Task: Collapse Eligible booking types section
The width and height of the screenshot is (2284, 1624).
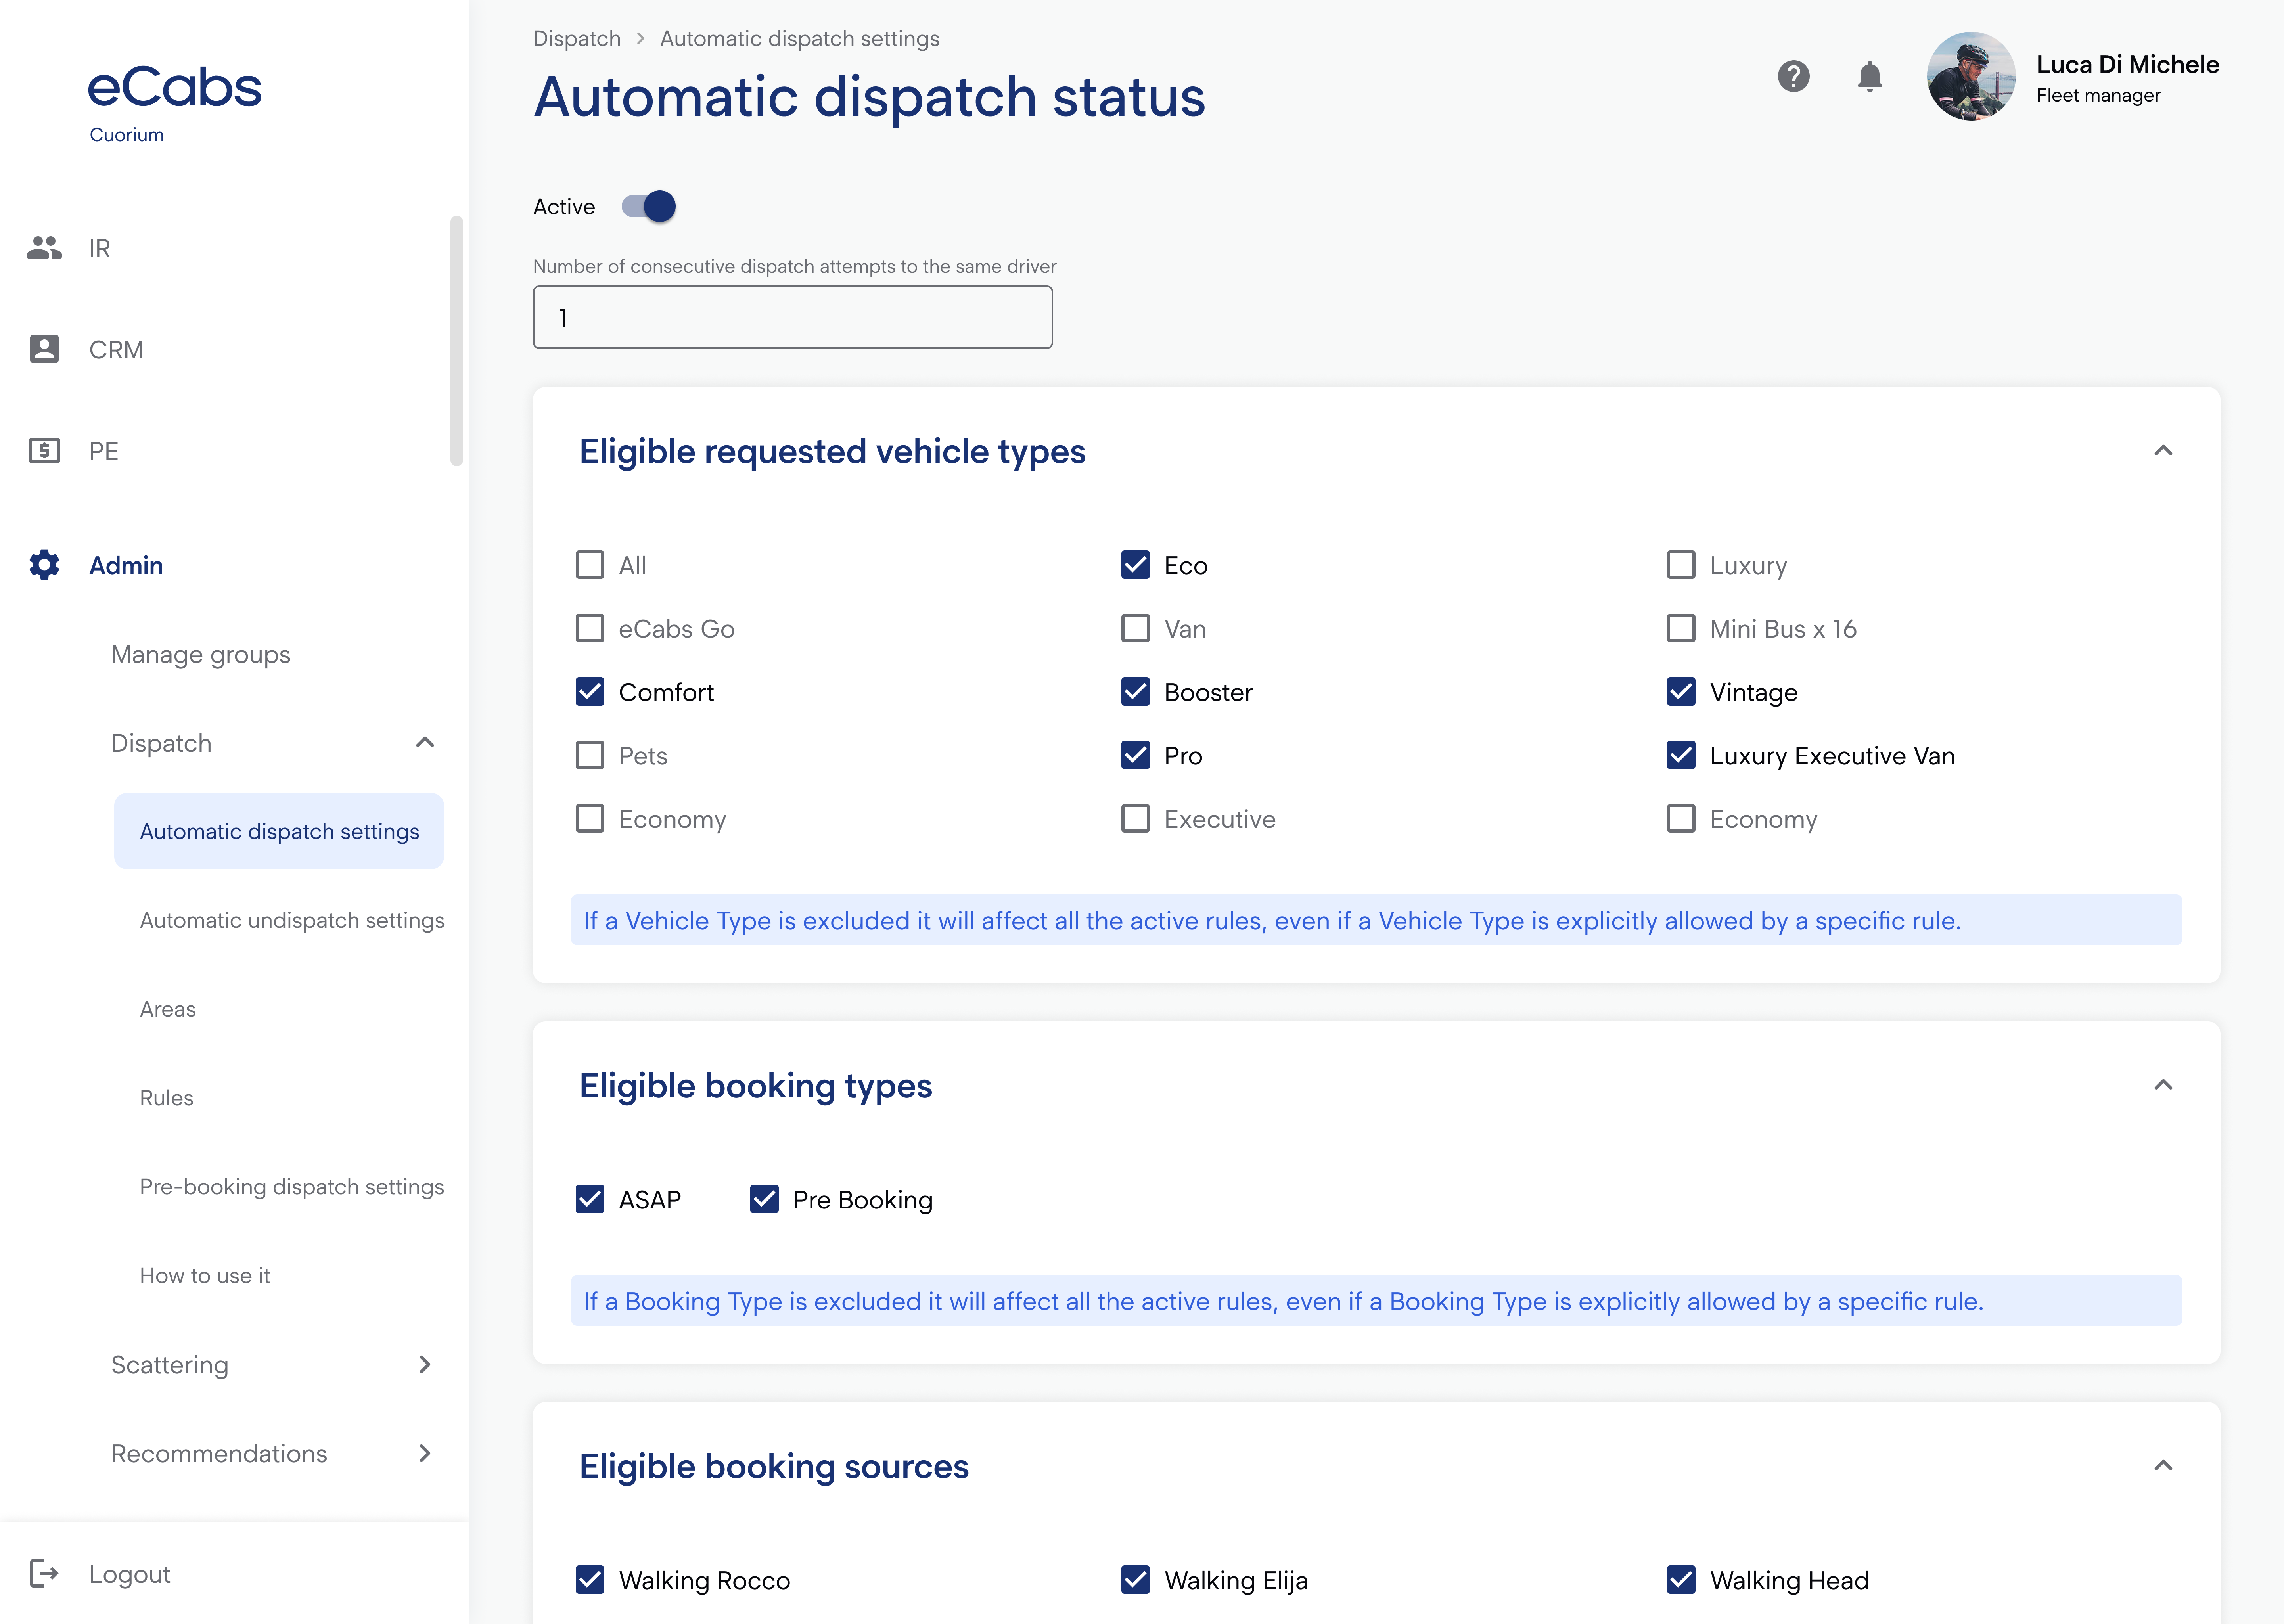Action: coord(2163,1085)
